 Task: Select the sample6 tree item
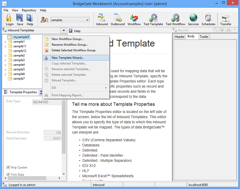click(19, 74)
